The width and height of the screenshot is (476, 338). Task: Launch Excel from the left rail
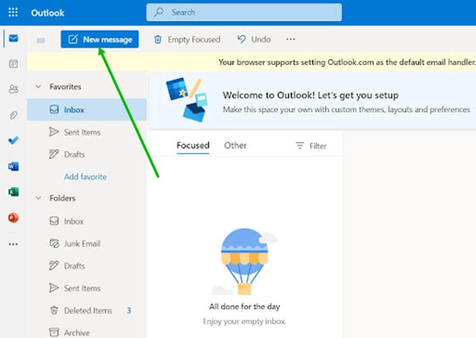[13, 192]
